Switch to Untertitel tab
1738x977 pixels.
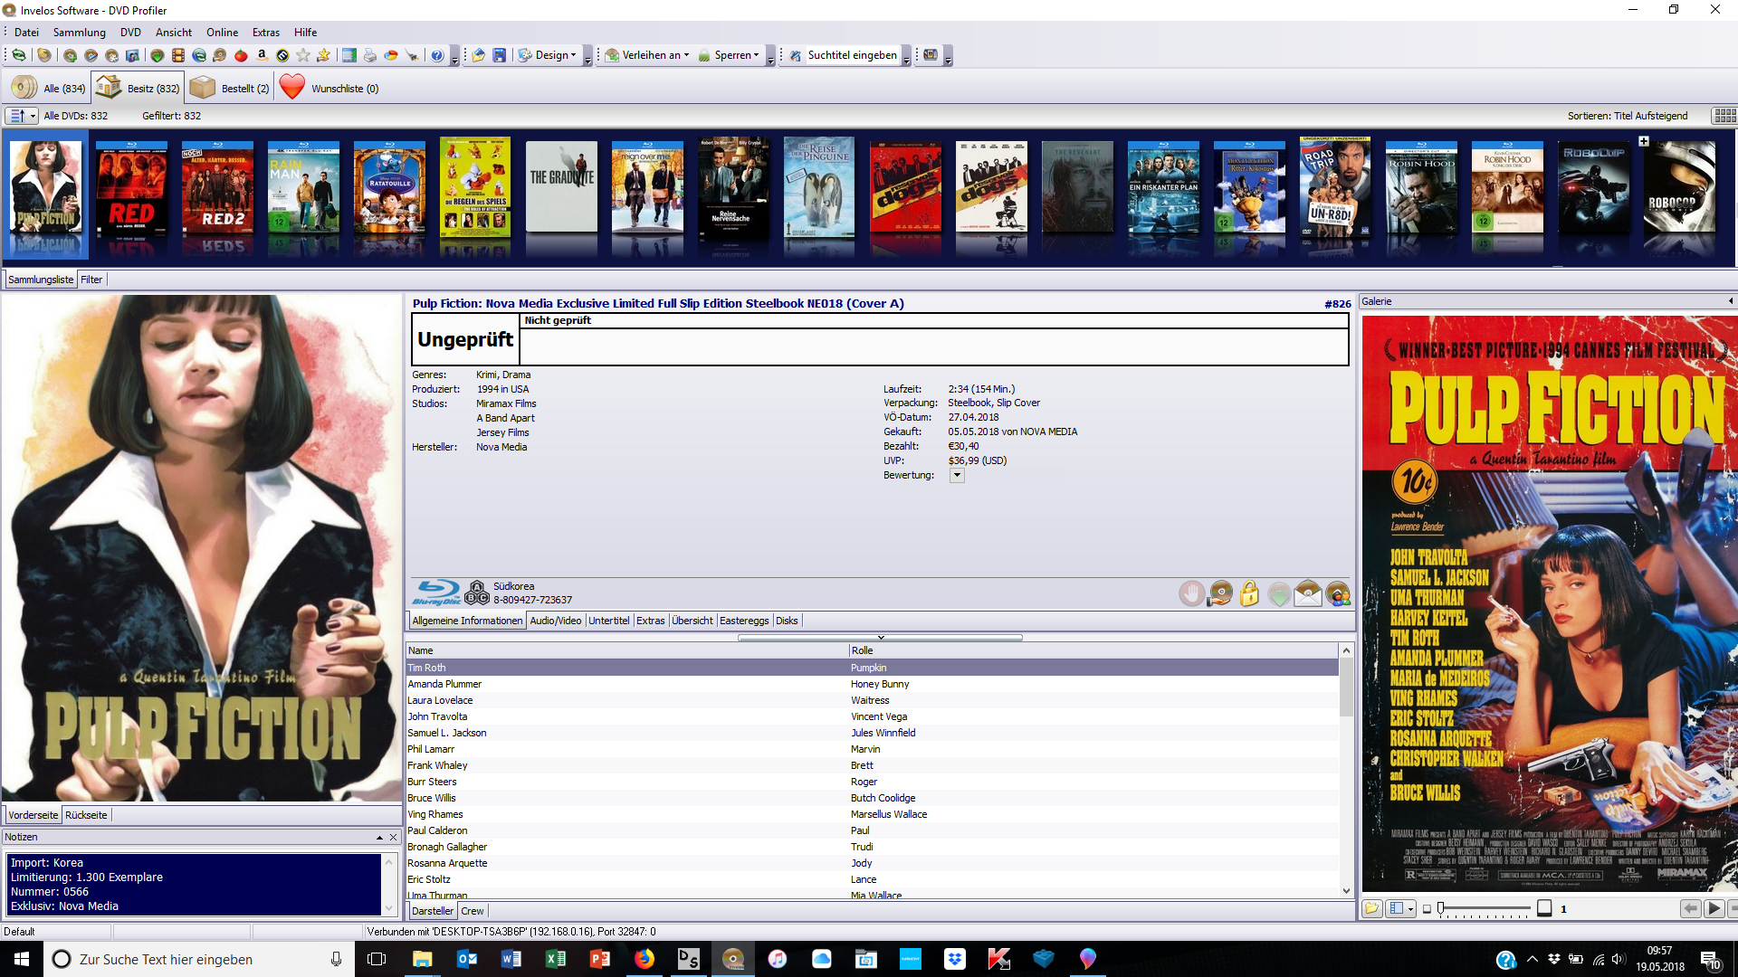609,621
